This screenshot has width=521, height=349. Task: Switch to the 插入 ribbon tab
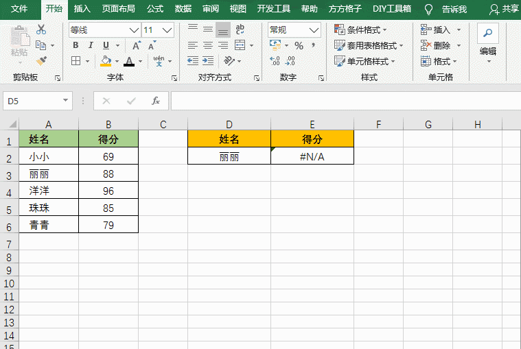pos(82,9)
